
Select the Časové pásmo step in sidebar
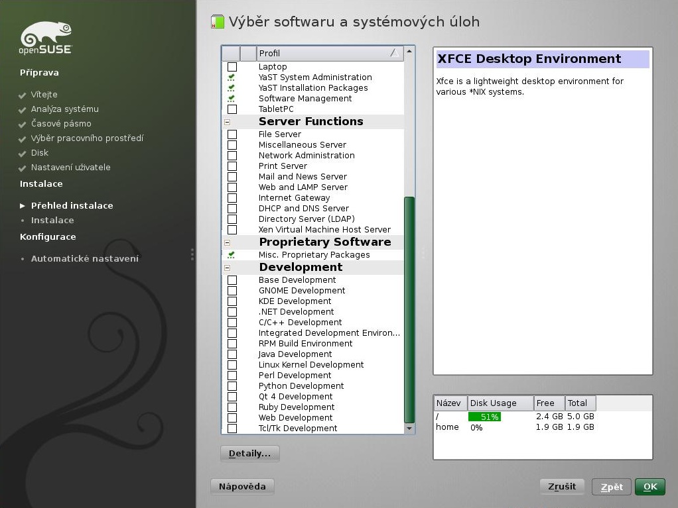61,124
